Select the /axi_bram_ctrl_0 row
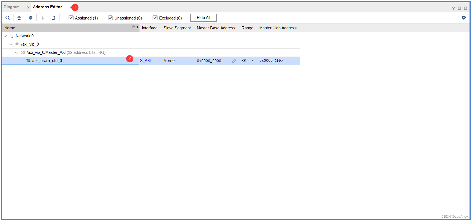The width and height of the screenshot is (472, 221). (151, 61)
